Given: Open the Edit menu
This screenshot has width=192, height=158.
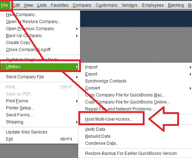Looking at the screenshot, I should tap(16, 5).
